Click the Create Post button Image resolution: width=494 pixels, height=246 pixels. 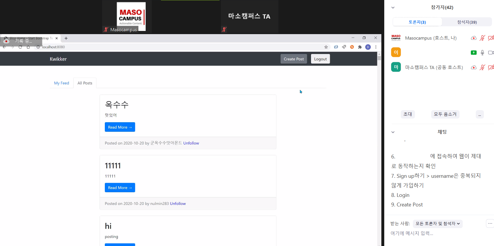pos(294,59)
